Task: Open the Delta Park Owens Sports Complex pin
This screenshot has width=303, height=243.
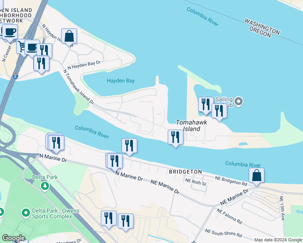Action: click(26, 213)
